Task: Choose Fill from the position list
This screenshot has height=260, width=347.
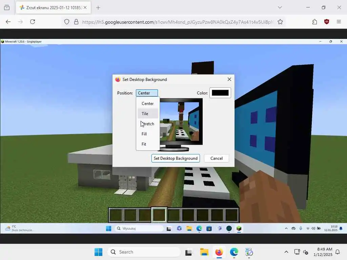Action: pyautogui.click(x=148, y=134)
